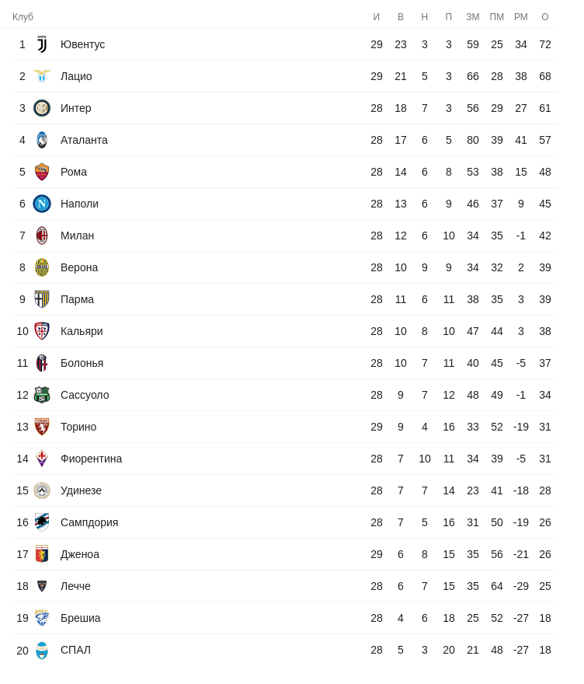The width and height of the screenshot is (584, 684).
Task: Click the Lazio eagle crest icon
Action: [42, 76]
